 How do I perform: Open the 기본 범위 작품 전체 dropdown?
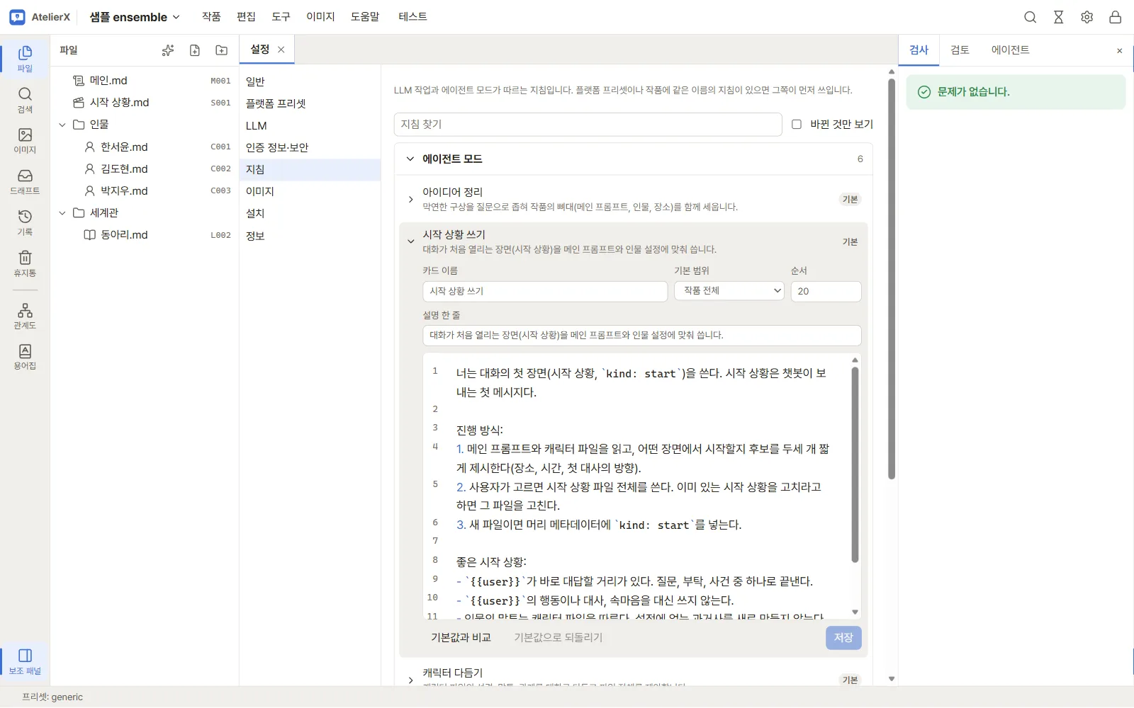[x=729, y=291]
